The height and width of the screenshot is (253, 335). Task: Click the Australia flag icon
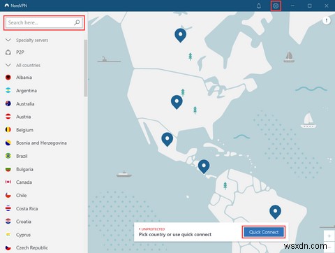pyautogui.click(x=8, y=103)
